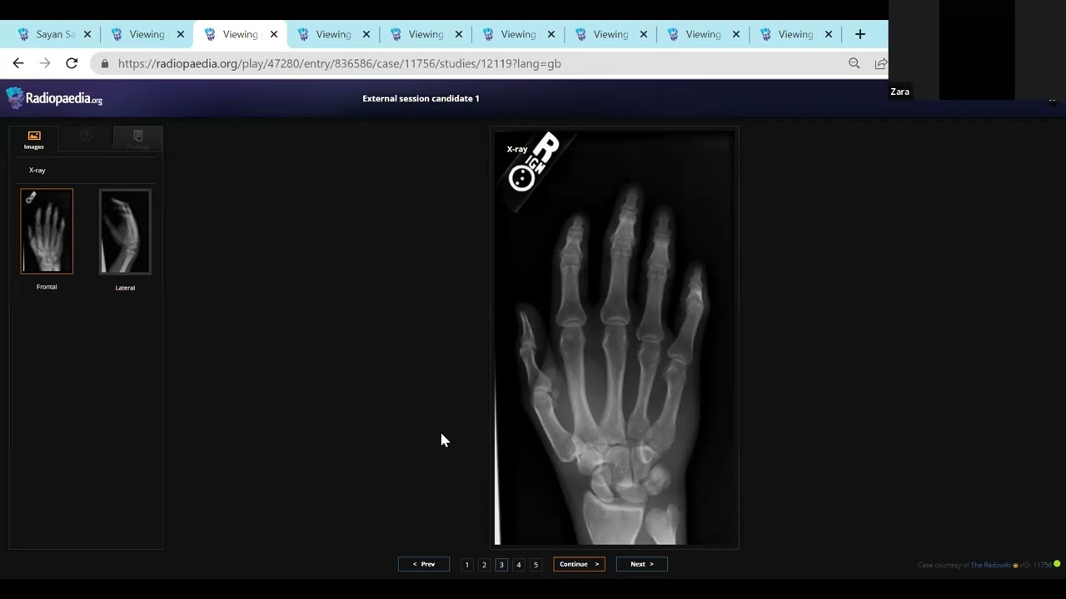Go to case page 2
Image resolution: width=1066 pixels, height=599 pixels.
(484, 565)
